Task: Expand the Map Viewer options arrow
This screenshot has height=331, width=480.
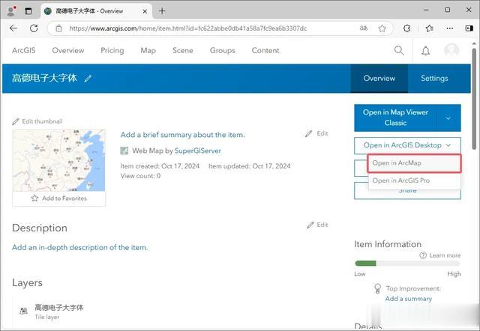Action: (448, 118)
